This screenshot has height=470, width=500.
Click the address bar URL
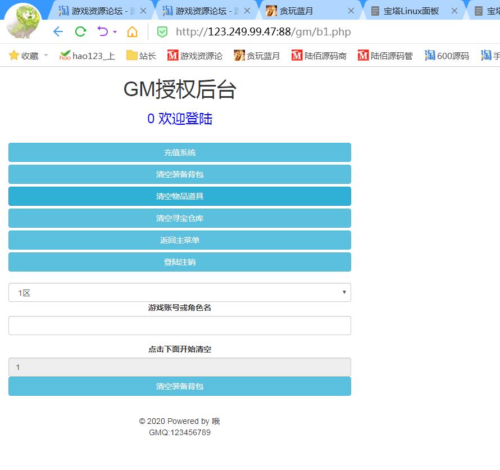(x=263, y=32)
